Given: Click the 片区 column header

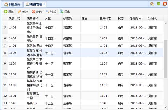Looking at the screenshot, I should coord(53,18).
